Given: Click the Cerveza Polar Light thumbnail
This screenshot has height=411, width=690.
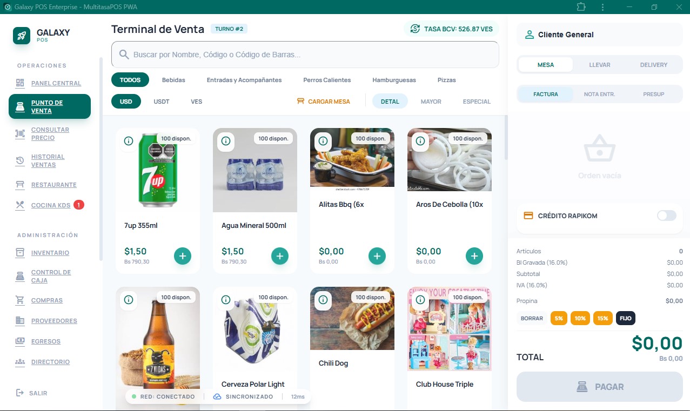Looking at the screenshot, I should [255, 329].
